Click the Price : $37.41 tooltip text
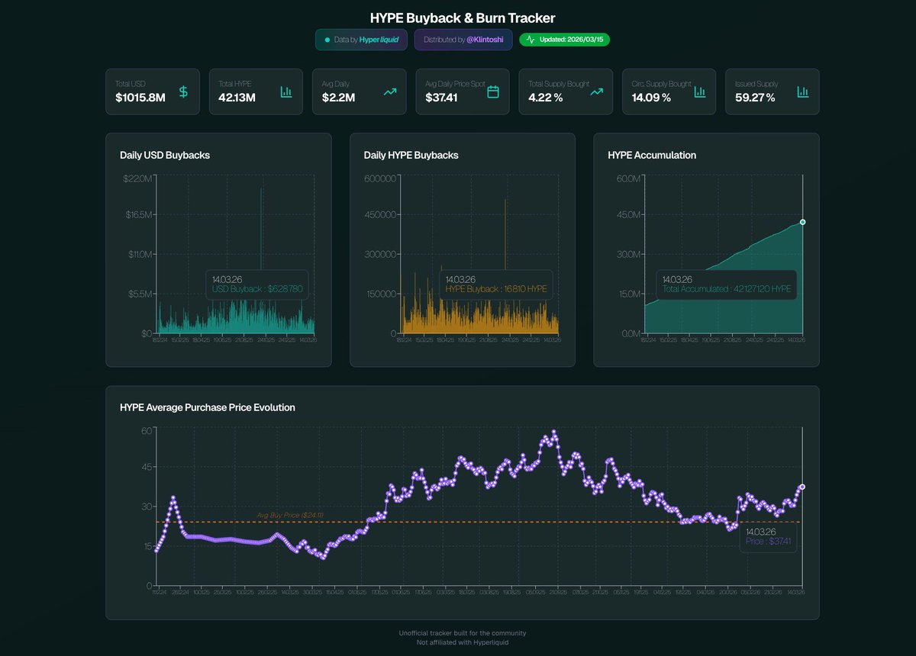The width and height of the screenshot is (916, 656). click(x=769, y=542)
